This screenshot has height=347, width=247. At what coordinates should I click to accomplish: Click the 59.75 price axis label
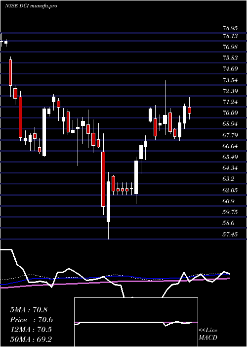[x=230, y=212]
